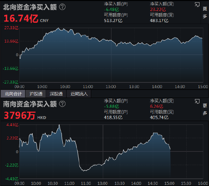Click -4.43亿 axis label on southbound chart

[12, 179]
